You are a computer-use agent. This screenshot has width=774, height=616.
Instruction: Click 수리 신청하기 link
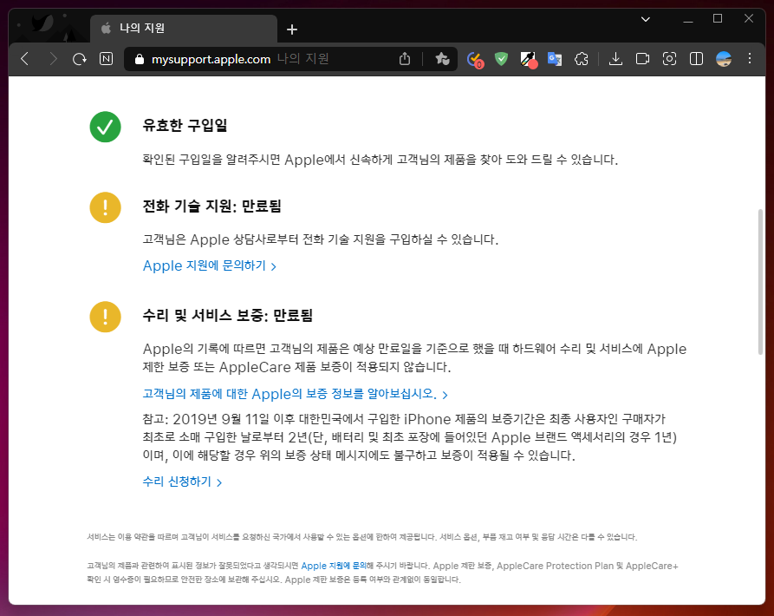(182, 482)
